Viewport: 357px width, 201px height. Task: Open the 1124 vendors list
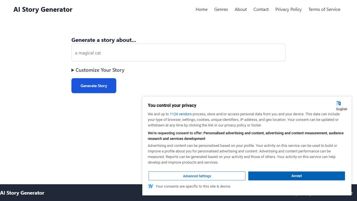pyautogui.click(x=180, y=114)
